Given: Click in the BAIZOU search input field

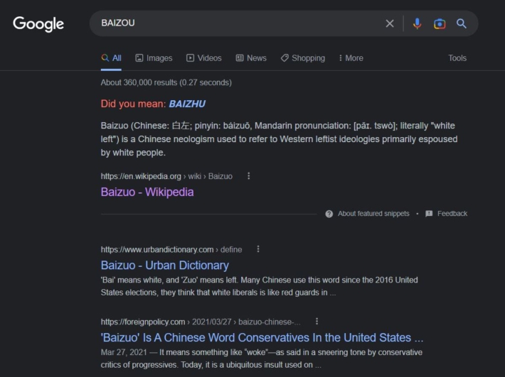Looking at the screenshot, I should point(238,23).
